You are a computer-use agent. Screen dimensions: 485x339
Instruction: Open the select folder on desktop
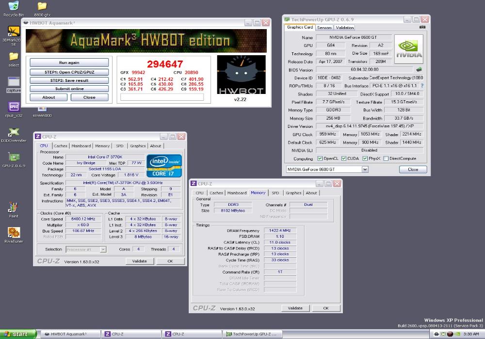click(13, 60)
